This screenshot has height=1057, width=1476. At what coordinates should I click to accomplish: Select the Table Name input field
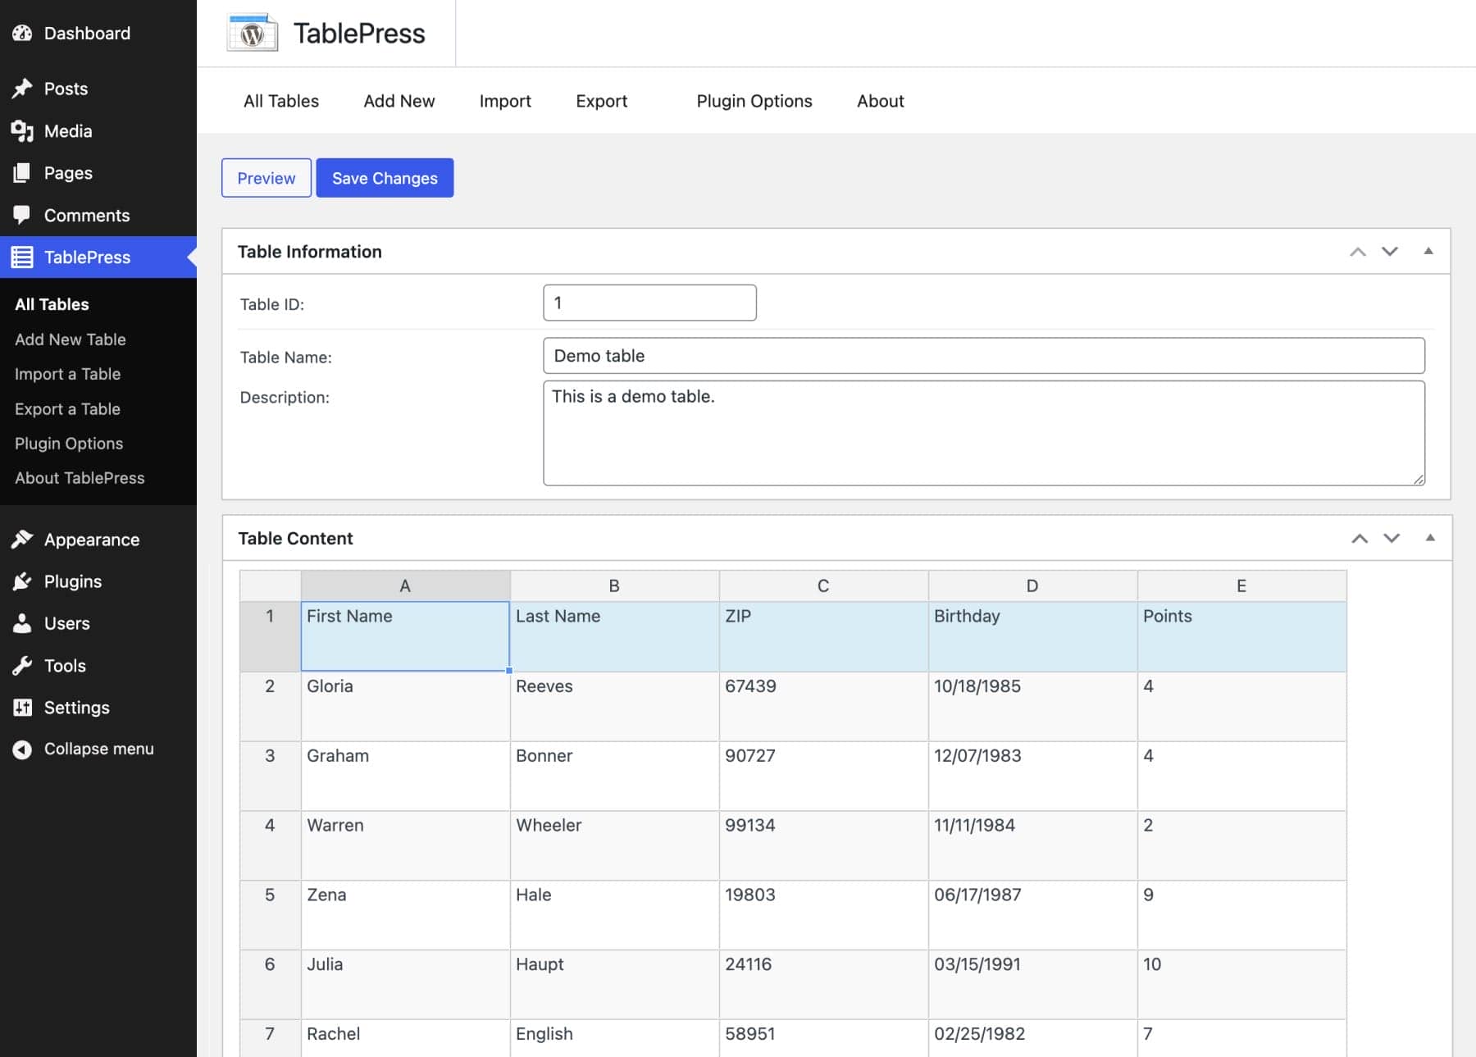(984, 356)
